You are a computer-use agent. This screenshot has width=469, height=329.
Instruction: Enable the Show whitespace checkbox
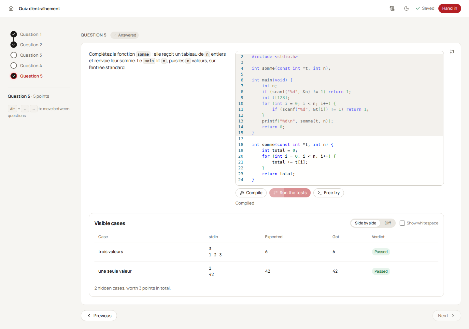[x=402, y=223]
